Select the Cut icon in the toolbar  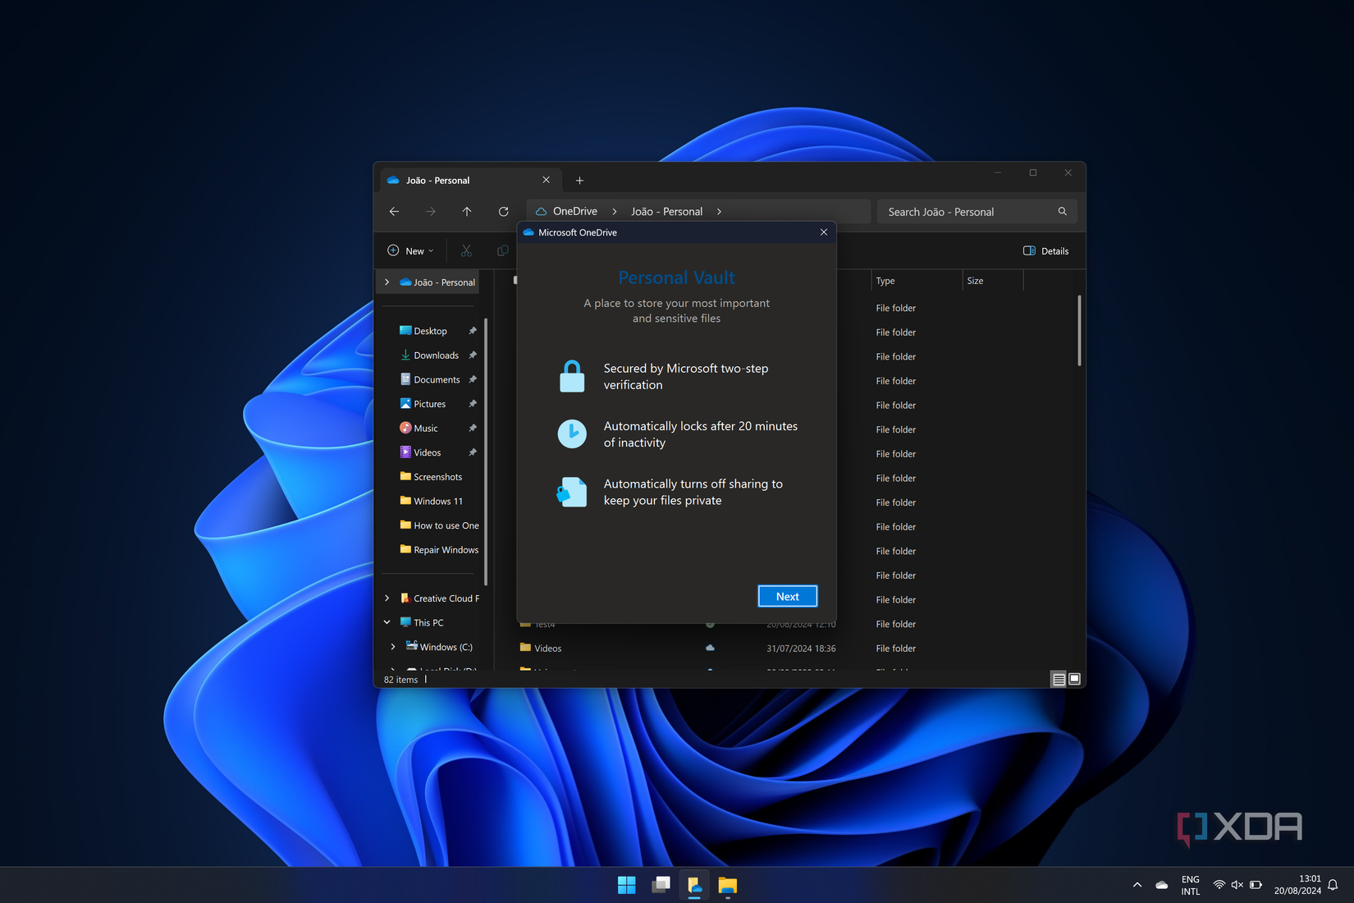(x=465, y=250)
